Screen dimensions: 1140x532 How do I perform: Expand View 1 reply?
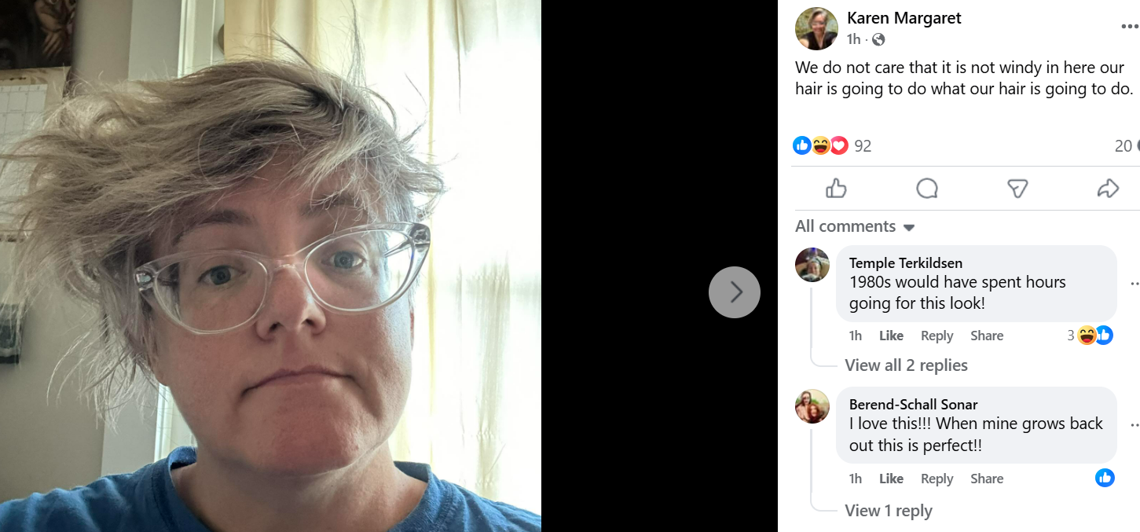pos(889,511)
